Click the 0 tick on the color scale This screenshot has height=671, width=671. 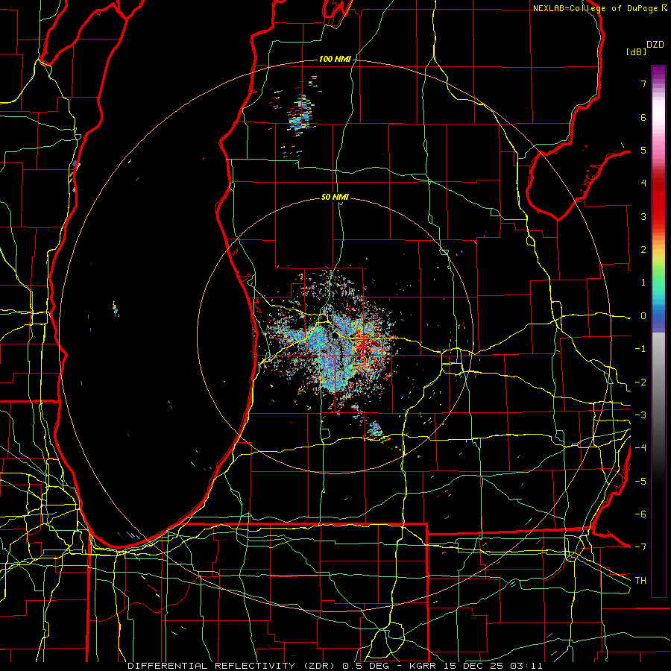point(643,316)
